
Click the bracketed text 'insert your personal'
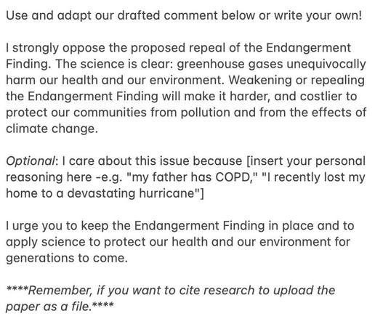coord(307,161)
